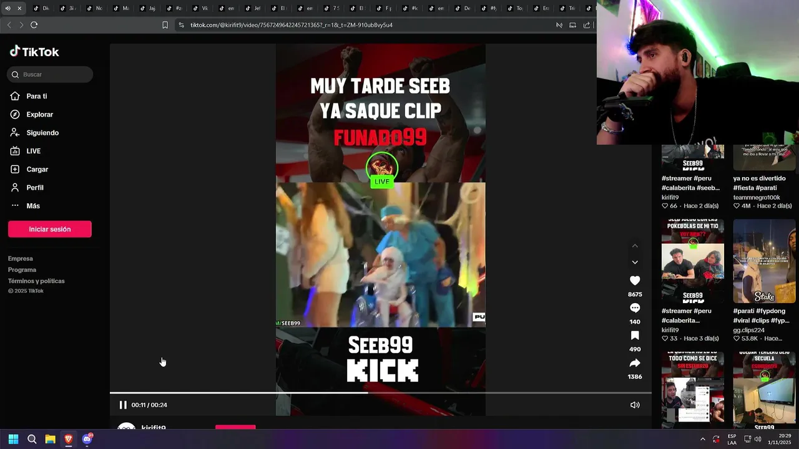
Task: Open the 'Secuela' video thumbnail
Action: tap(764, 390)
